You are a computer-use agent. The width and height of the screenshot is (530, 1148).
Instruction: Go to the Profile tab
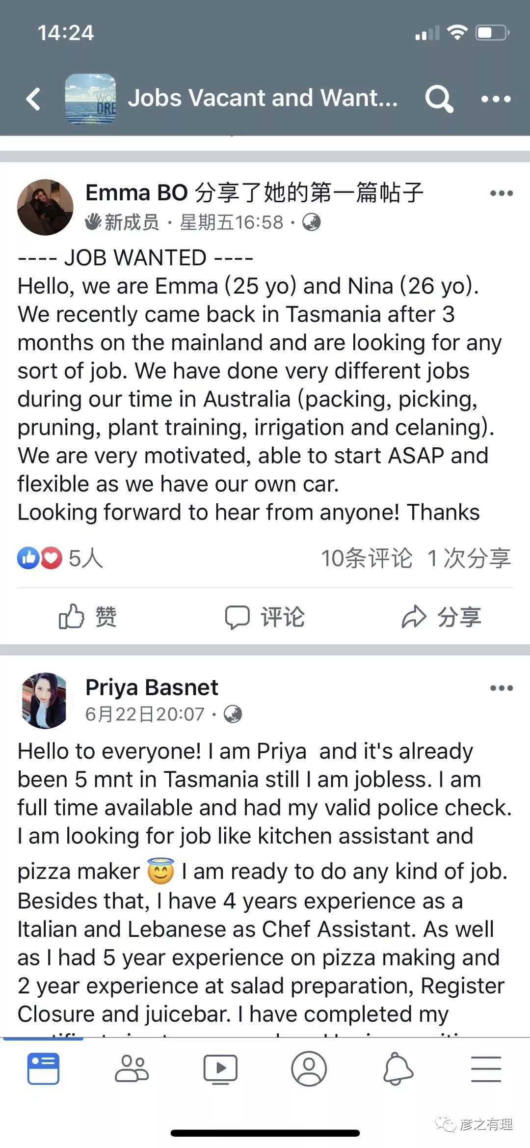[309, 1068]
